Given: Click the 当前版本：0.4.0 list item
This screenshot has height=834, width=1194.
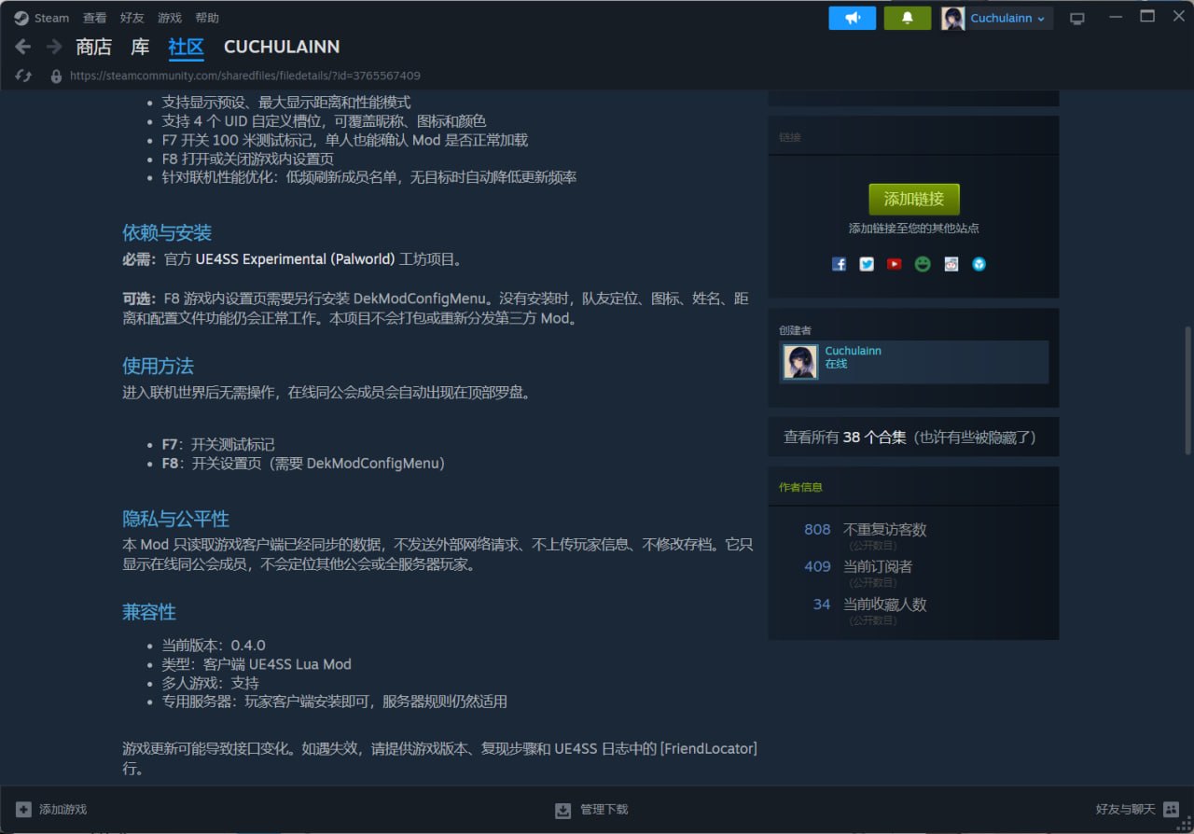Looking at the screenshot, I should click(x=214, y=646).
